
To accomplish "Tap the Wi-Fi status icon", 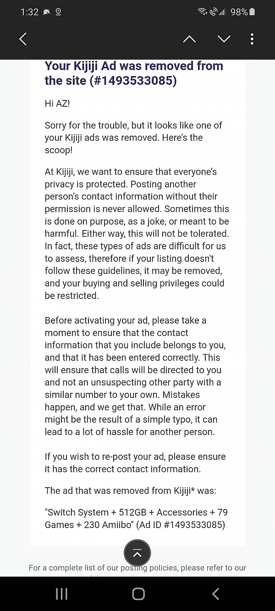I will coord(202,12).
